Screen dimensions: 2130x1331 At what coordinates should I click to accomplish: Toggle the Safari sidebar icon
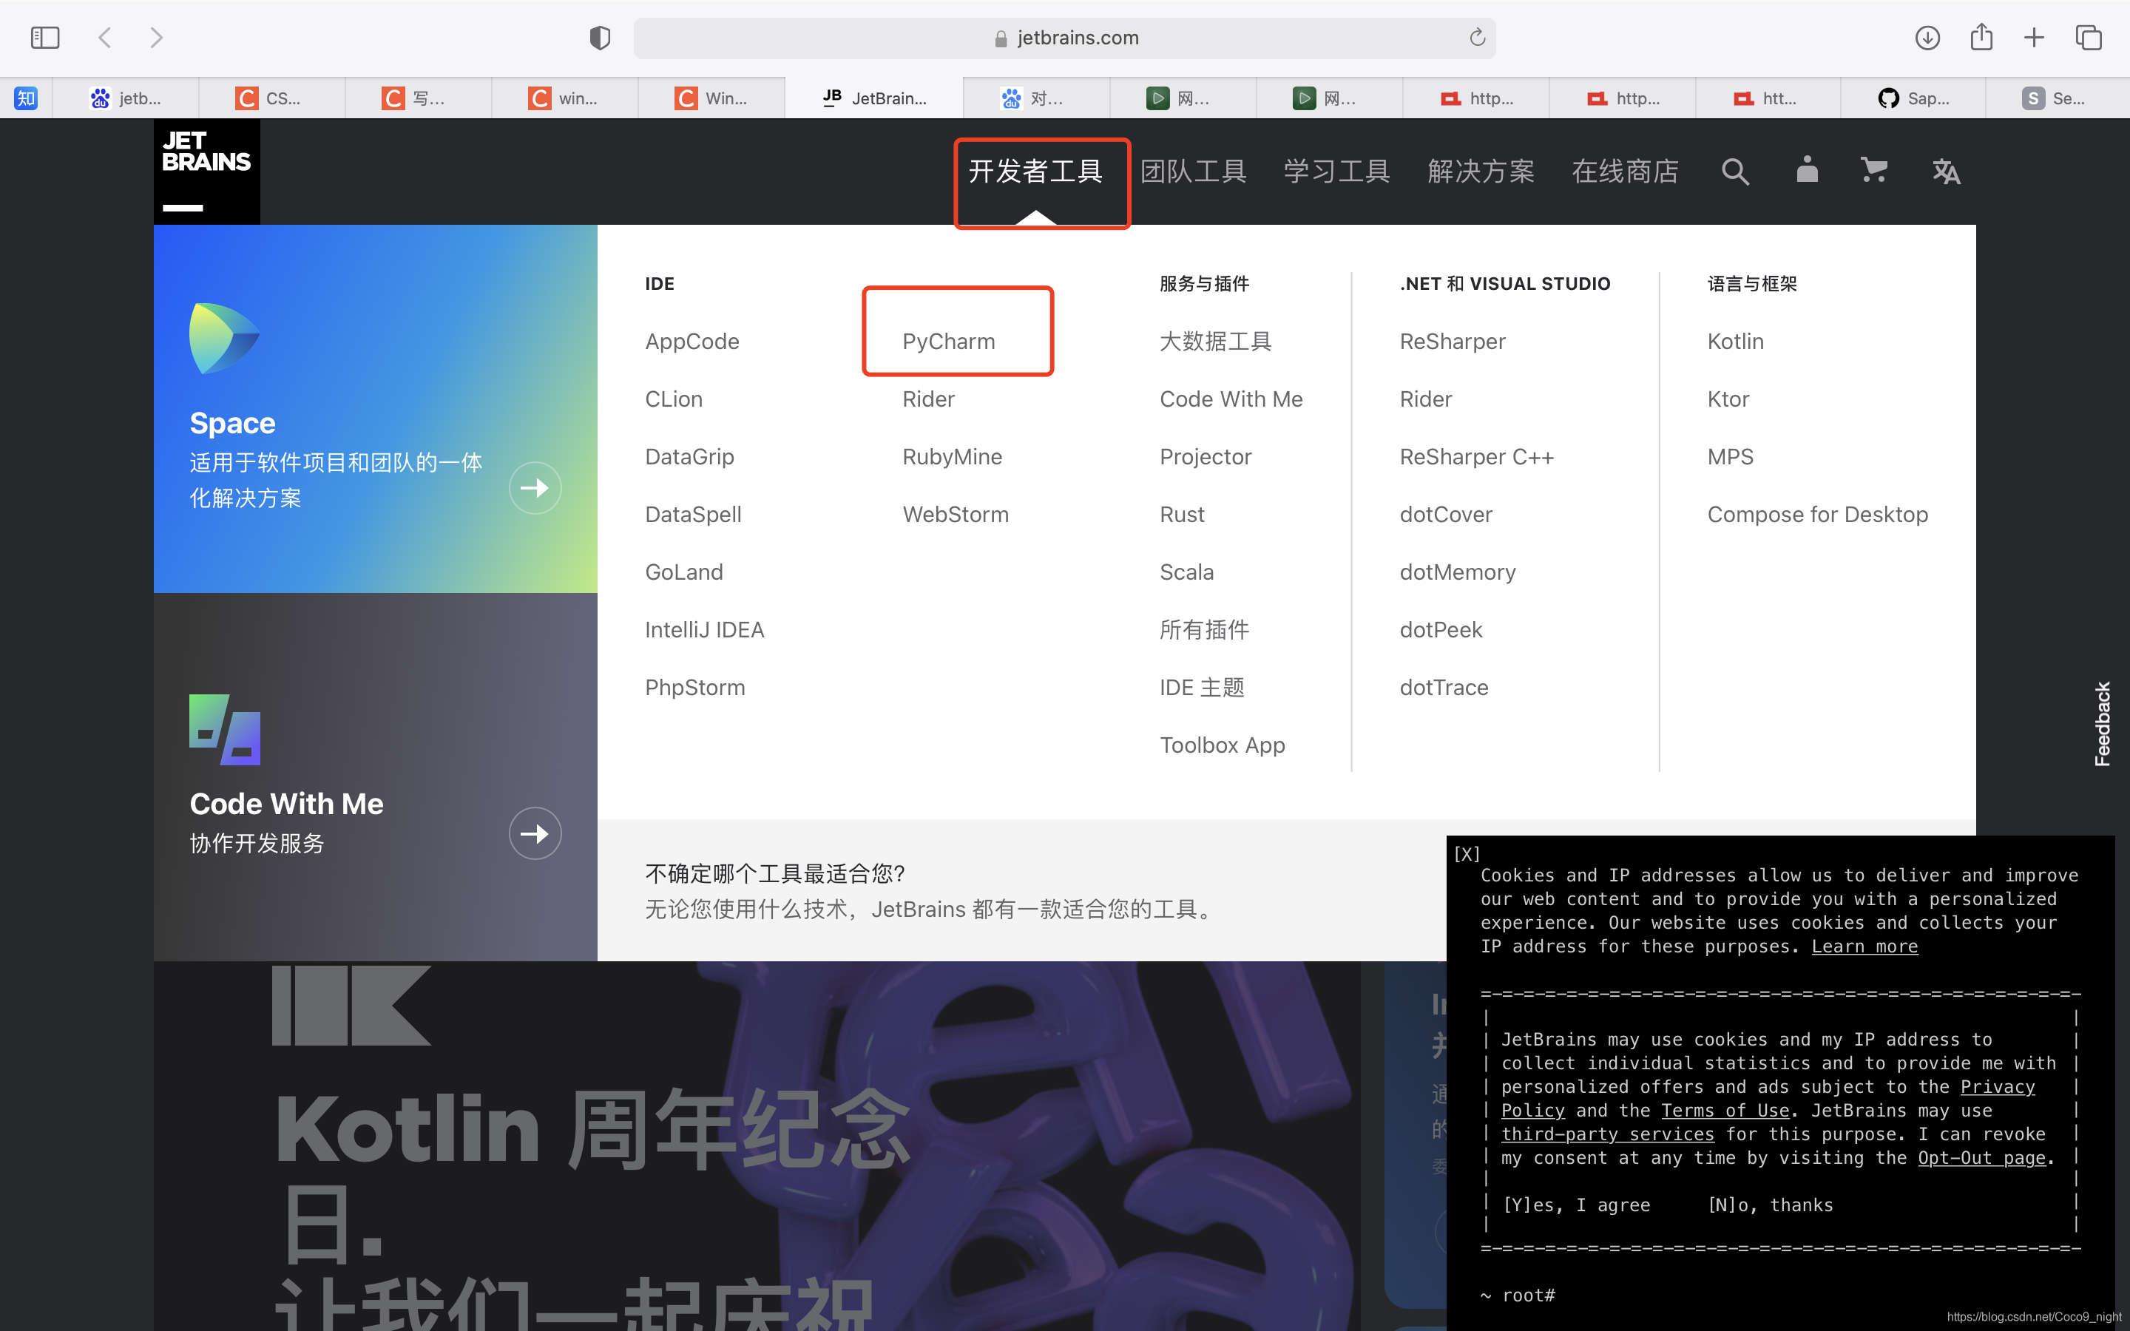click(x=45, y=38)
